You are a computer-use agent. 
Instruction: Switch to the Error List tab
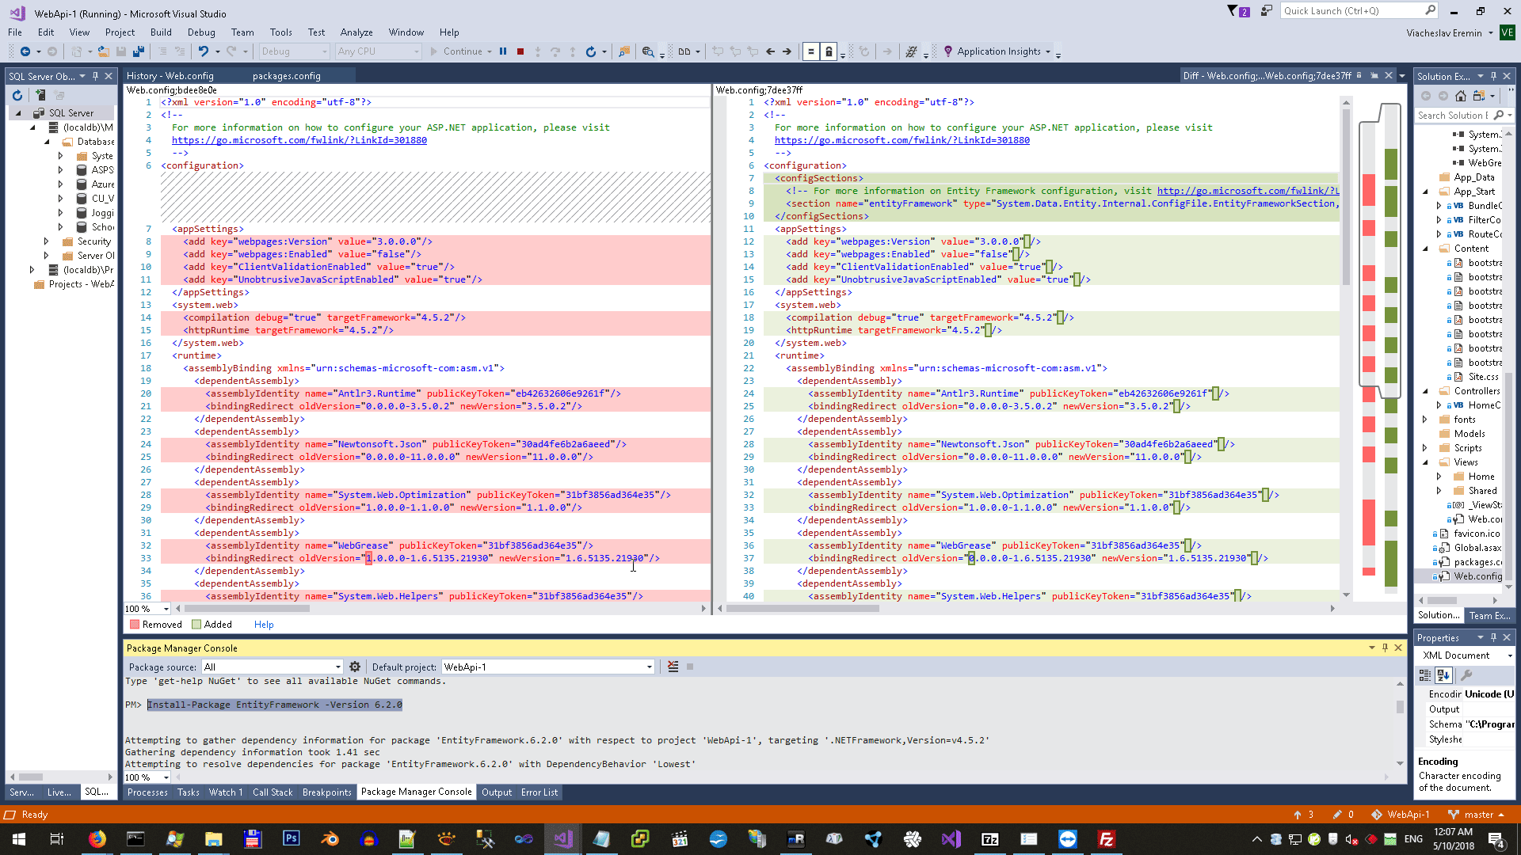pos(539,792)
